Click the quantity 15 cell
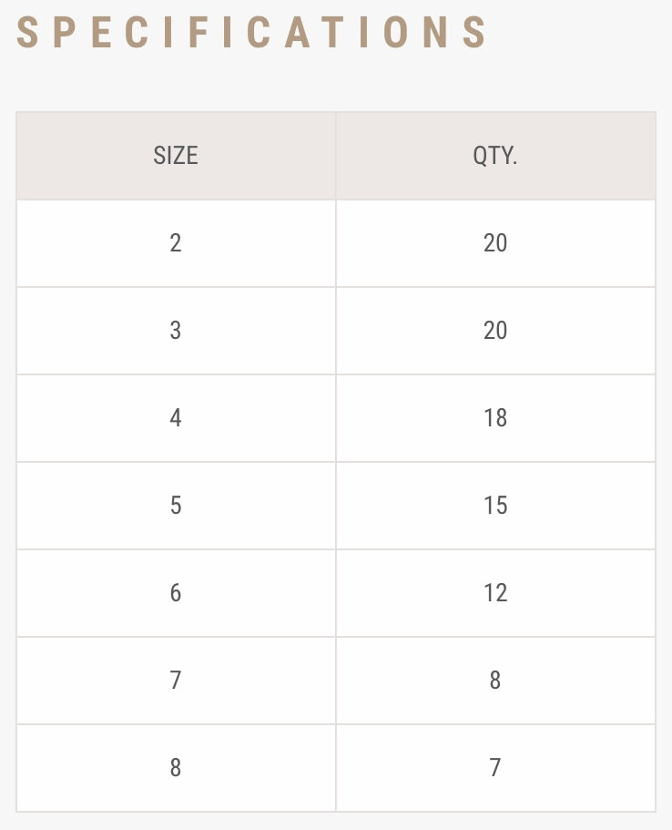672x830 pixels. click(495, 506)
